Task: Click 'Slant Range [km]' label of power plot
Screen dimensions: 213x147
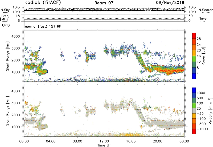Action: [7, 56]
